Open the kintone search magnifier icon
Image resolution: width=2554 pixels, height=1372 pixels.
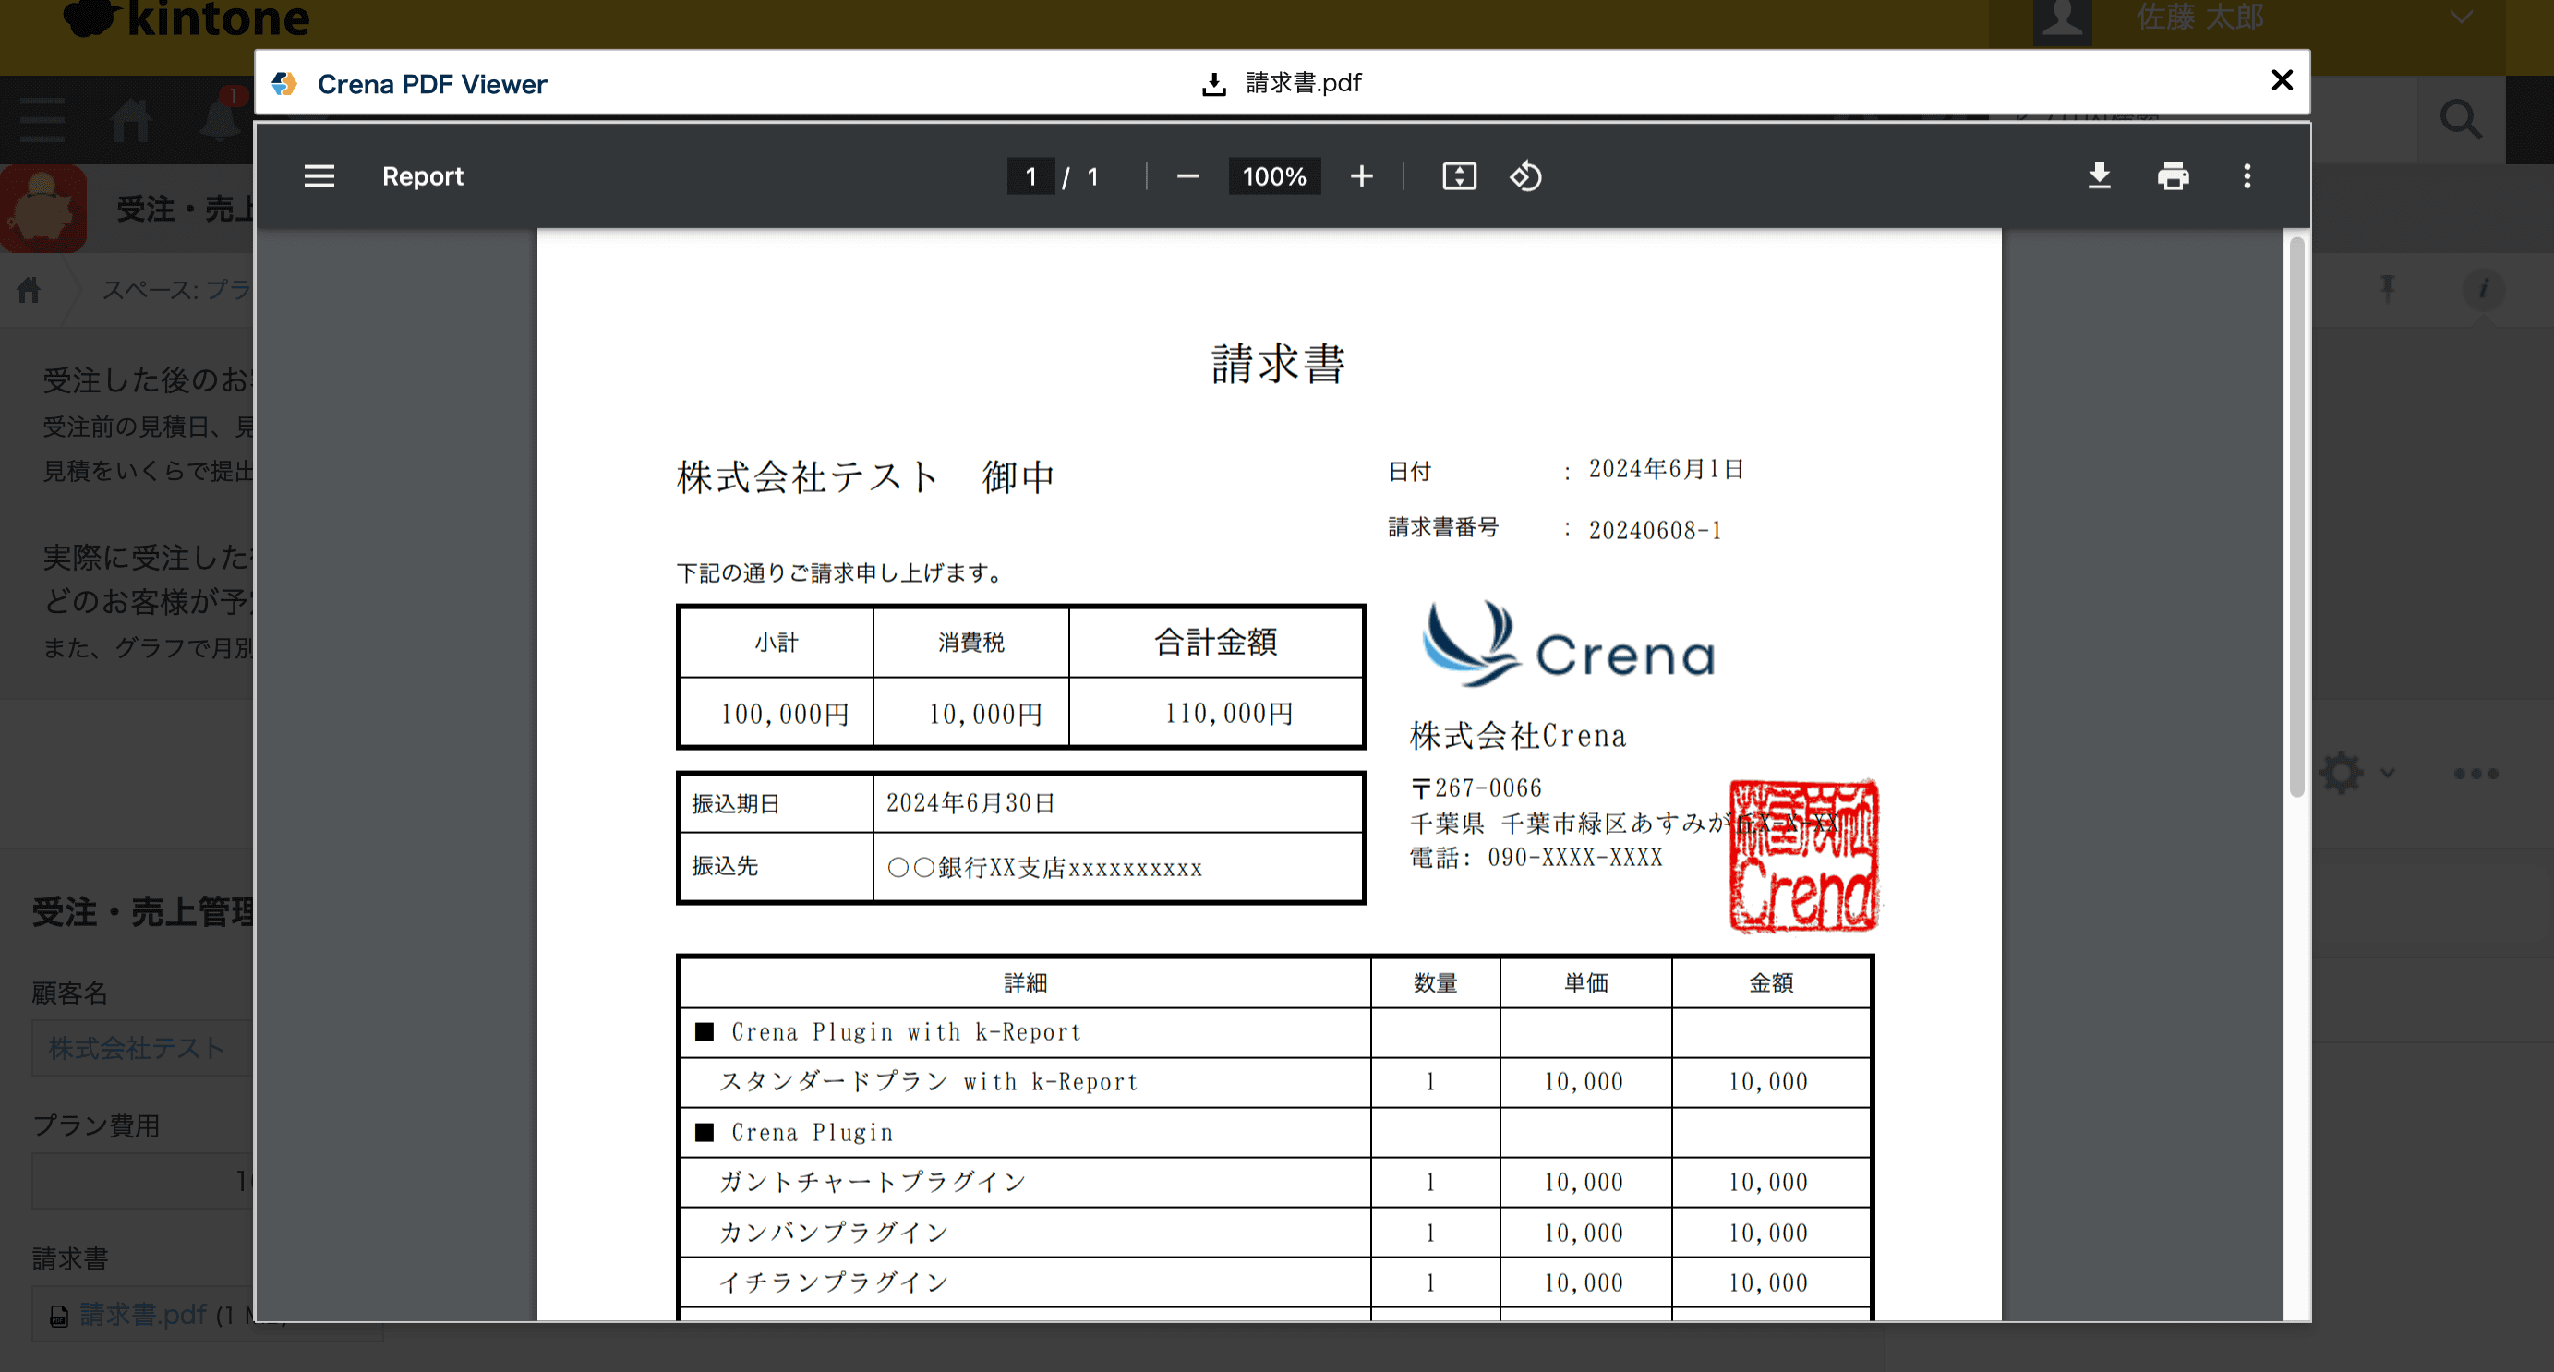click(2461, 119)
